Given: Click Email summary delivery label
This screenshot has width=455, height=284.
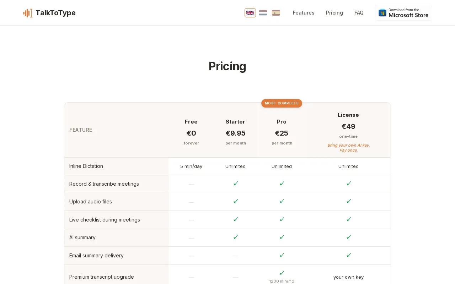Looking at the screenshot, I should (96, 256).
